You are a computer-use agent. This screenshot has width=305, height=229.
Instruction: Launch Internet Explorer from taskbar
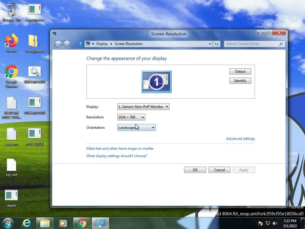coord(27,223)
